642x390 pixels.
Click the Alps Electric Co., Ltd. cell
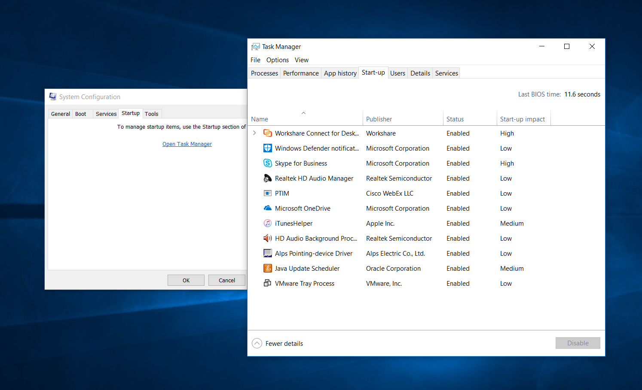coord(395,254)
